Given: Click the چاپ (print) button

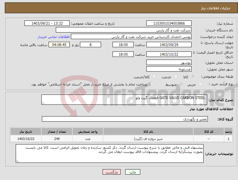Looking at the screenshot, I should (x=132, y=172).
